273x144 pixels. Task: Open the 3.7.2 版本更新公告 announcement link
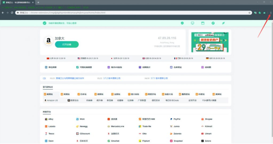(x=112, y=78)
